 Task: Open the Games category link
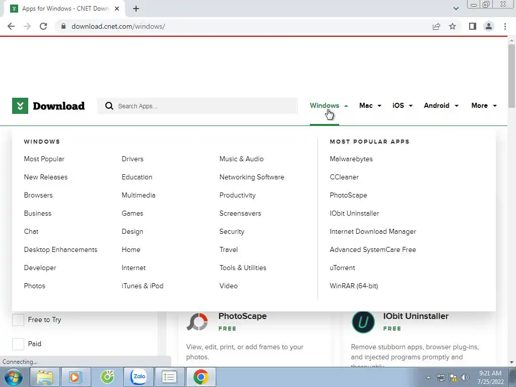[x=133, y=213]
